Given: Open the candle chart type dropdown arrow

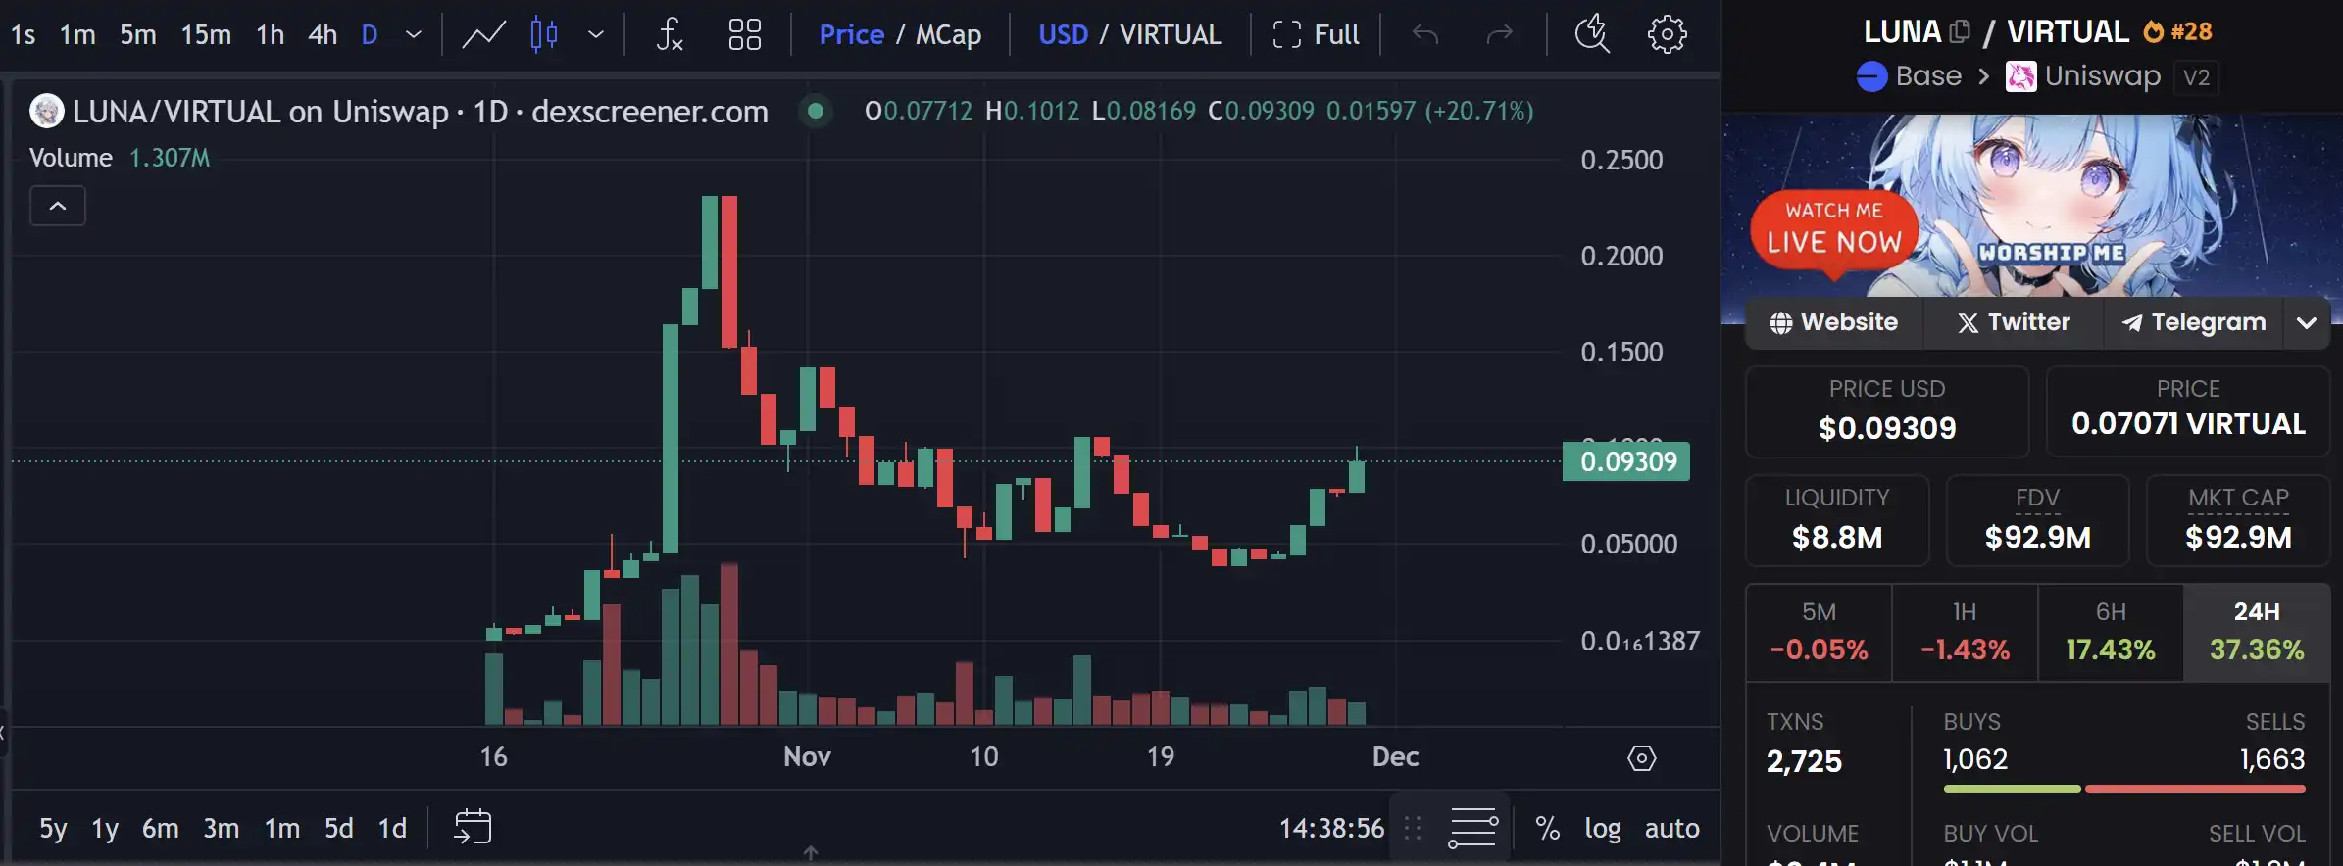Looking at the screenshot, I should pos(595,35).
